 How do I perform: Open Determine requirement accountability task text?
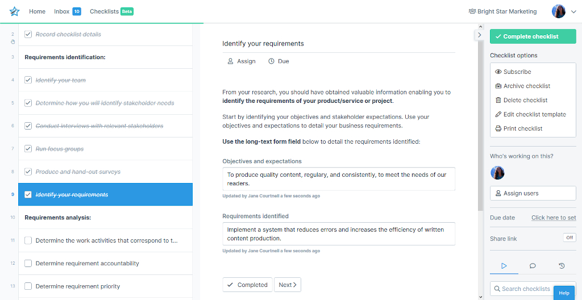87,263
